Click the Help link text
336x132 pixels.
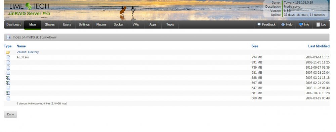tap(289, 24)
